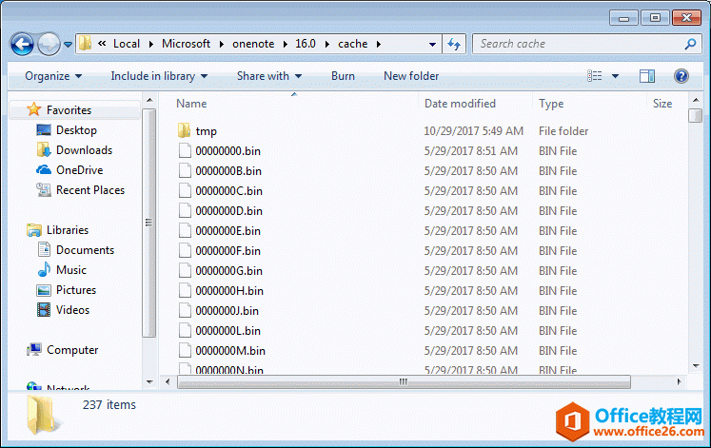The width and height of the screenshot is (711, 448).
Task: Click the tmp folder icon
Action: coord(184,130)
